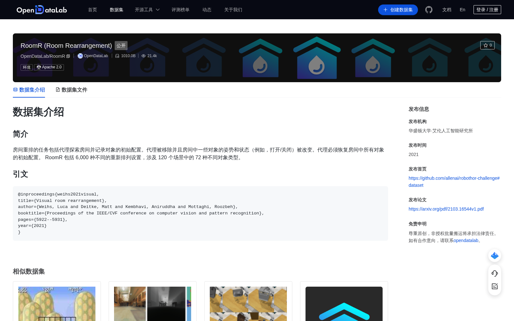The height and width of the screenshot is (321, 514).
Task: Go to 首页 in the navigation
Action: (x=93, y=10)
